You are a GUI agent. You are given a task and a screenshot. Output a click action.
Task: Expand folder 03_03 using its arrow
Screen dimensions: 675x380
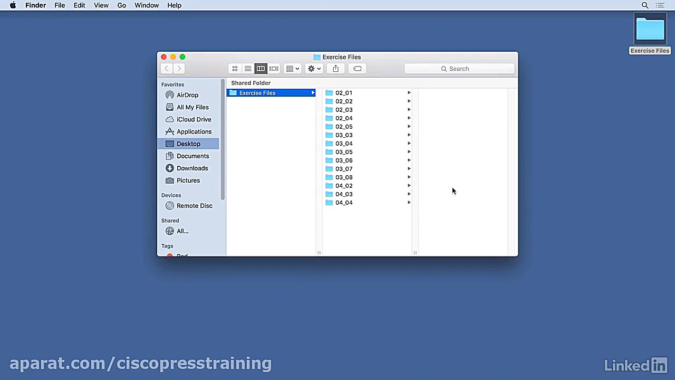click(409, 135)
